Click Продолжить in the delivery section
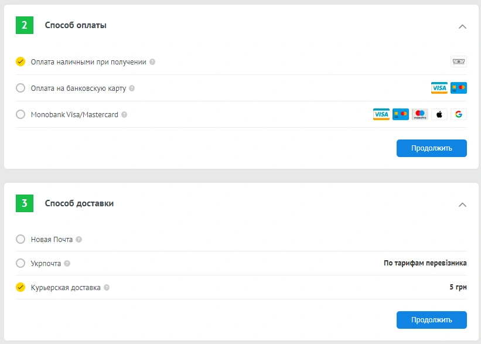Screen dimensions: 481x344 [431, 319]
